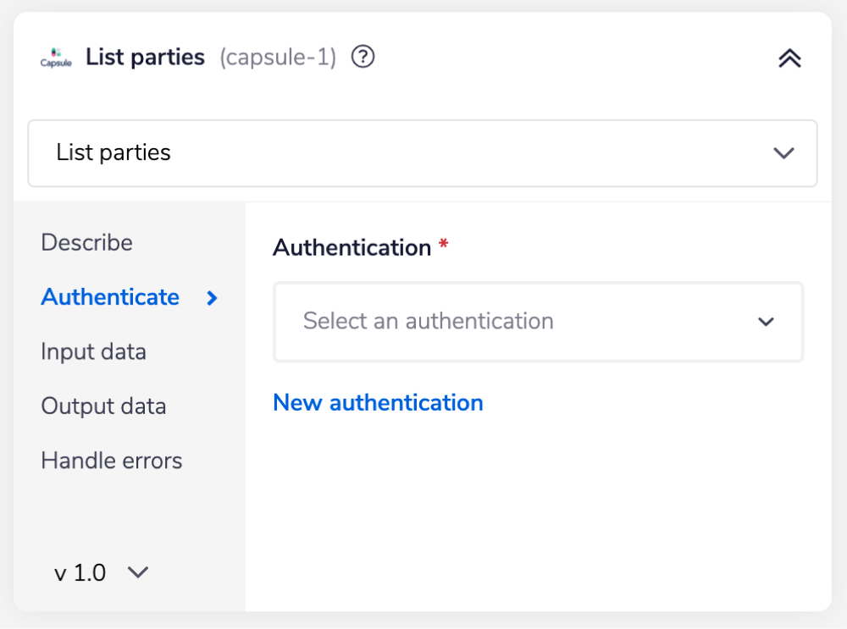This screenshot has width=847, height=629.
Task: Switch to the Handle errors section
Action: tap(111, 461)
